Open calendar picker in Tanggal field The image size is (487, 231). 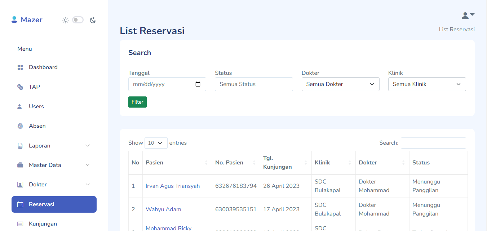coord(198,84)
